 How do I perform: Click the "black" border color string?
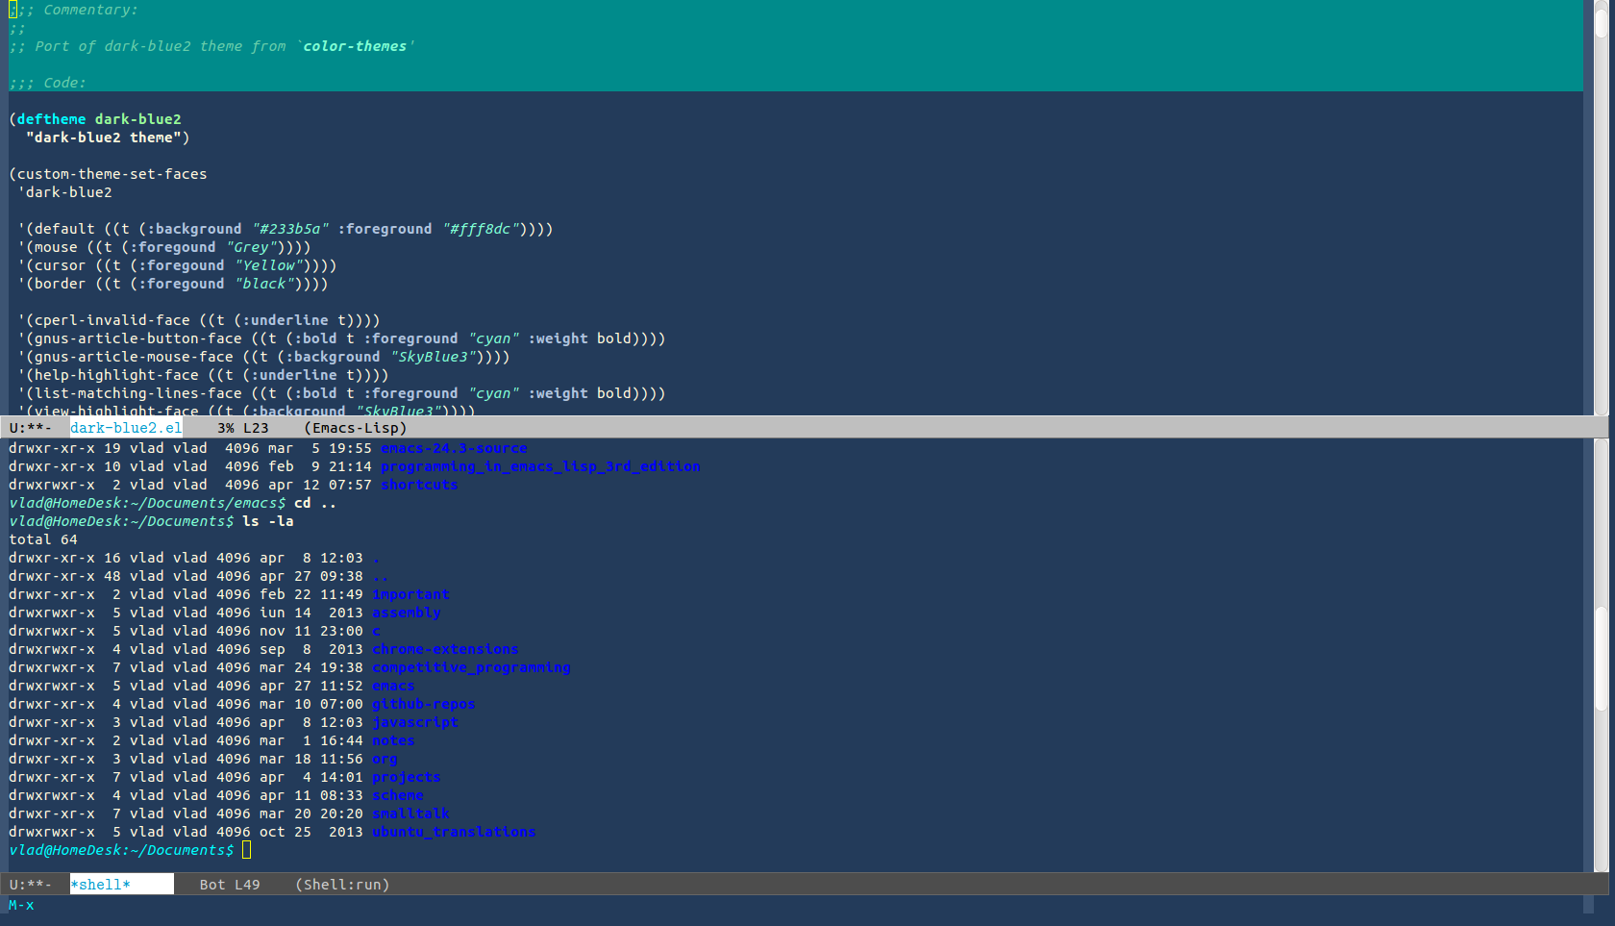[264, 284]
